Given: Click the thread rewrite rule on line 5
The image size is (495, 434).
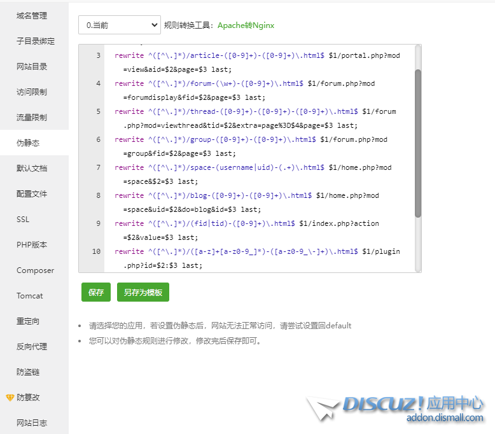Looking at the screenshot, I should [255, 118].
